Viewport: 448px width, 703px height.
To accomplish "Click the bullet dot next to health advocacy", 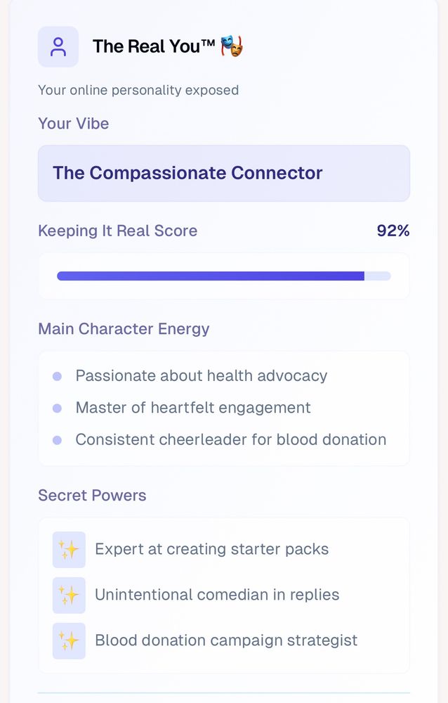I will pyautogui.click(x=58, y=376).
